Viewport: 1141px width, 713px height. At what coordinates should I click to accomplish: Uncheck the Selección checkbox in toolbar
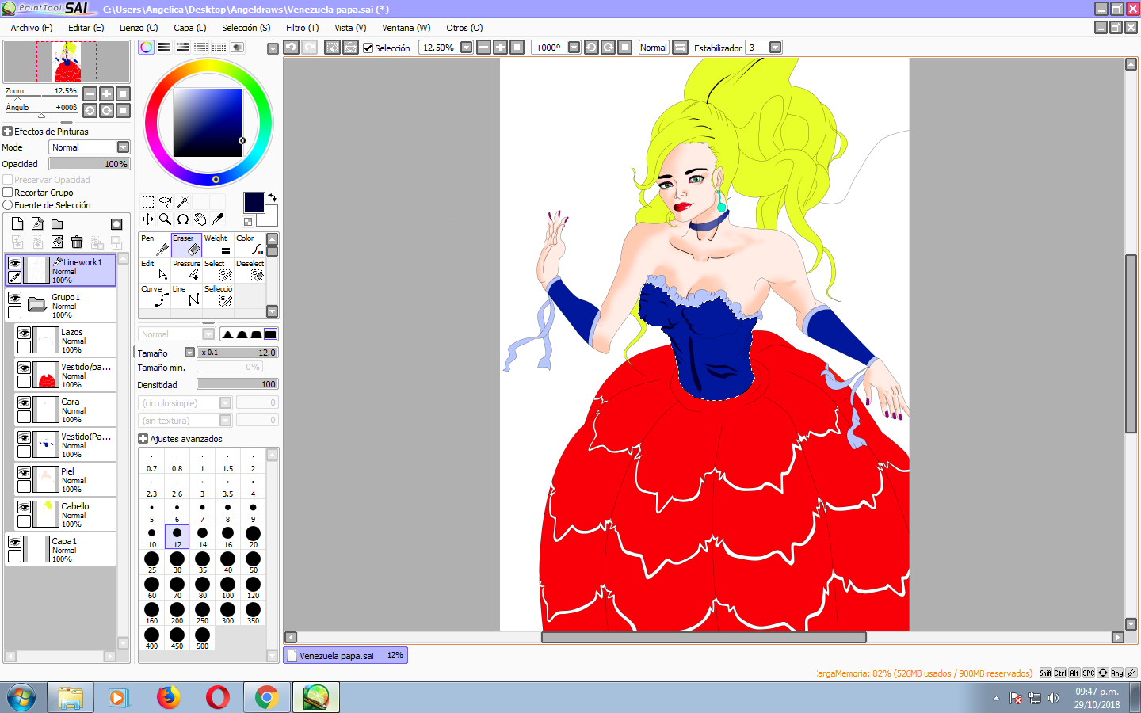point(368,48)
